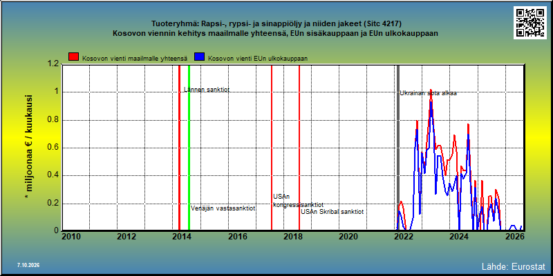The width and height of the screenshot is (553, 276).
Task: Click the red legend swatch for world exports
Action: coord(73,57)
